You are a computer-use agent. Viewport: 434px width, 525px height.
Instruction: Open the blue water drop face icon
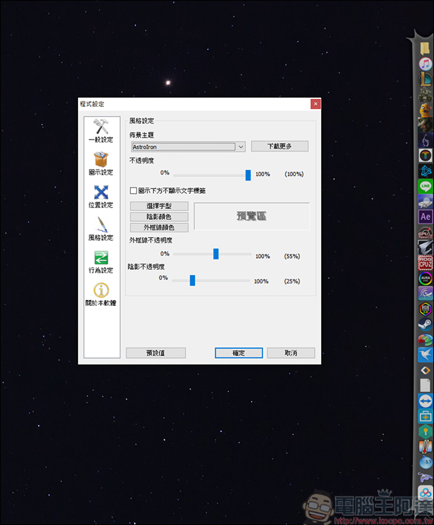pos(425,462)
